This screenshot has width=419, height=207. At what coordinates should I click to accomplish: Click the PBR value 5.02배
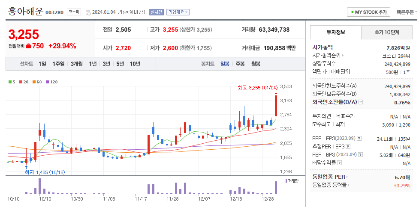click(x=385, y=154)
